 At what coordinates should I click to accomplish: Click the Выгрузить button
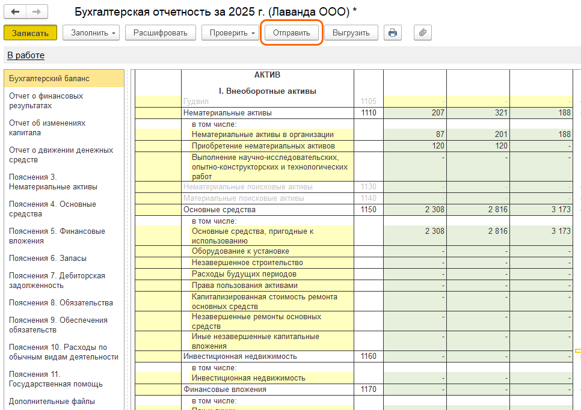coord(351,33)
